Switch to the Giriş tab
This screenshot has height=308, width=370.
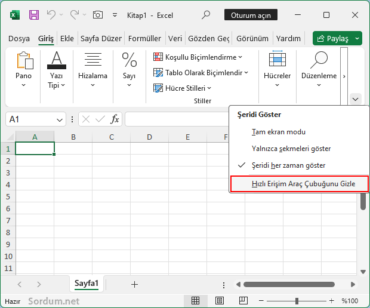(x=46, y=38)
